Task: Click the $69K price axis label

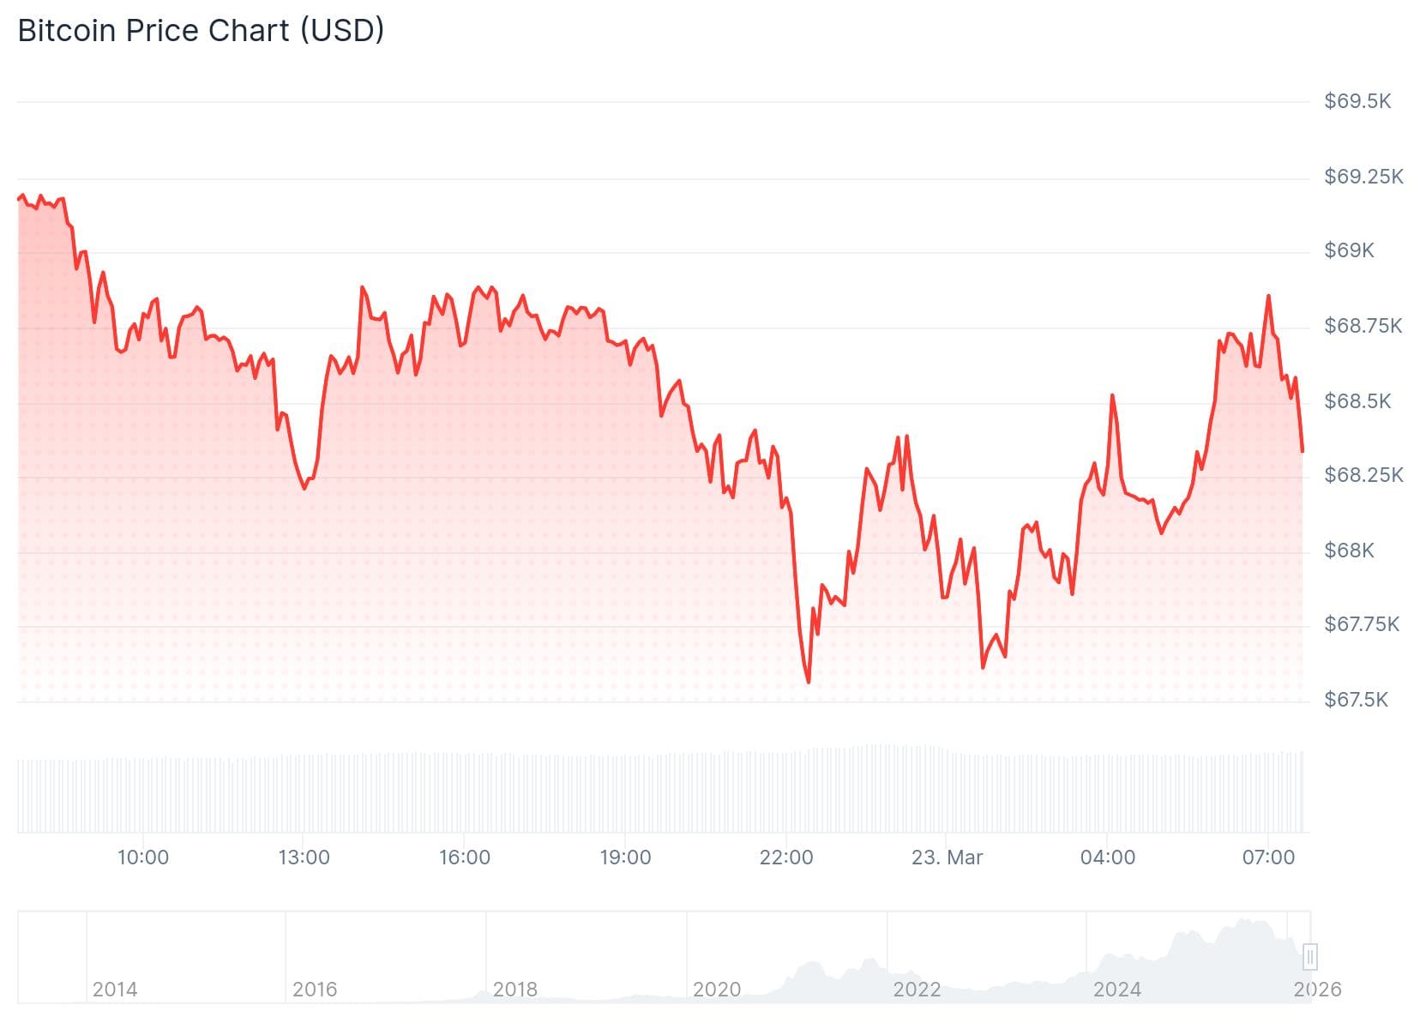Action: pos(1349,250)
